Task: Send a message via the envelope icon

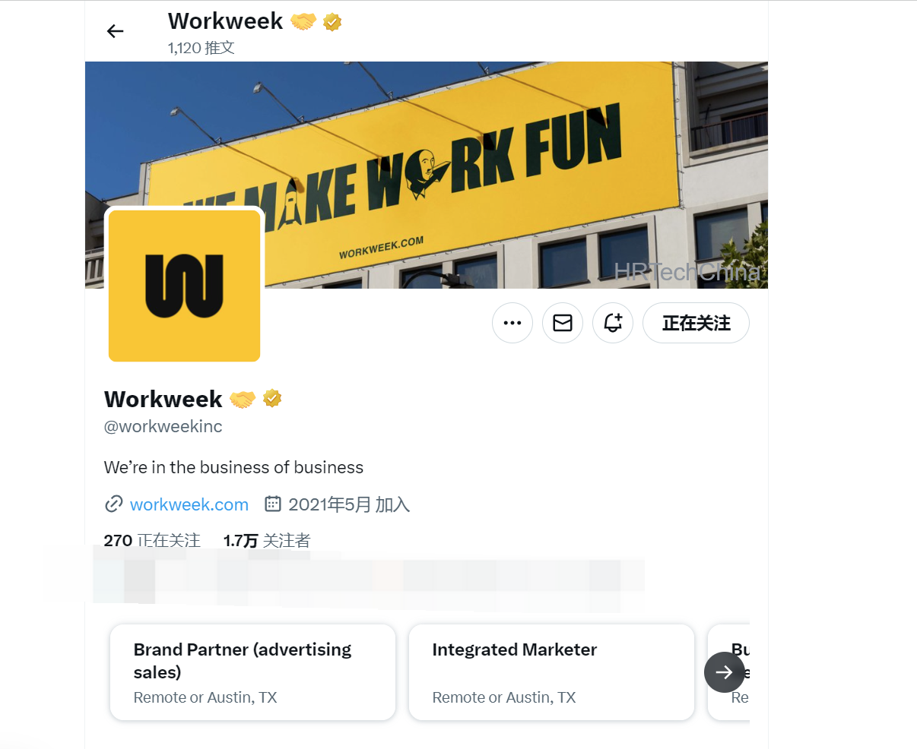Action: [x=563, y=323]
